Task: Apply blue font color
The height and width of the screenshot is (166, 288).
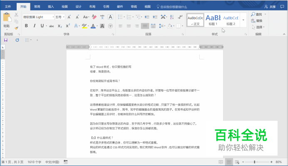Action: tap(93, 26)
